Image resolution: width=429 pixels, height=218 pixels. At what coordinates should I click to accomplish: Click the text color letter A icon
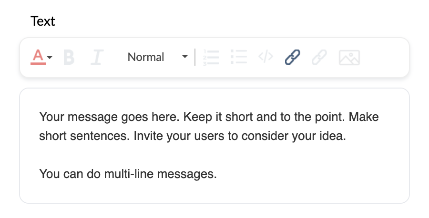click(x=38, y=57)
